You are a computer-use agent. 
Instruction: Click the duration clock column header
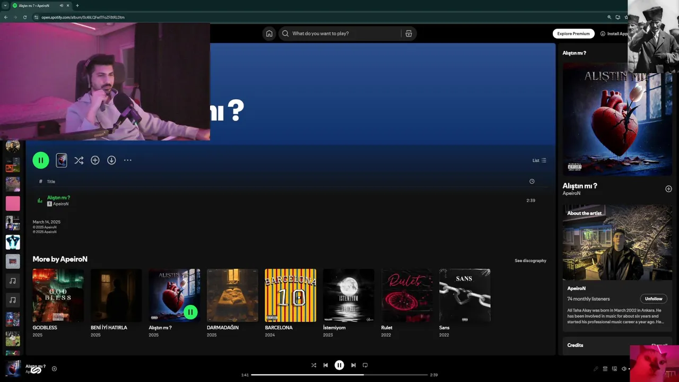(x=532, y=181)
